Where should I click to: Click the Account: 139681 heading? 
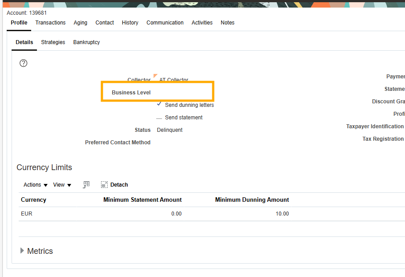pyautogui.click(x=27, y=13)
